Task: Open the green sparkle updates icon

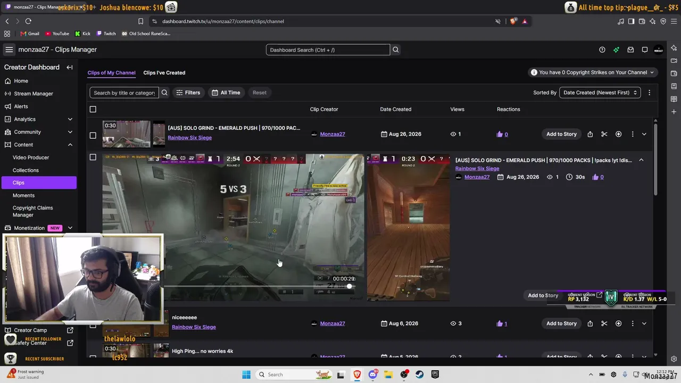Action: click(616, 50)
